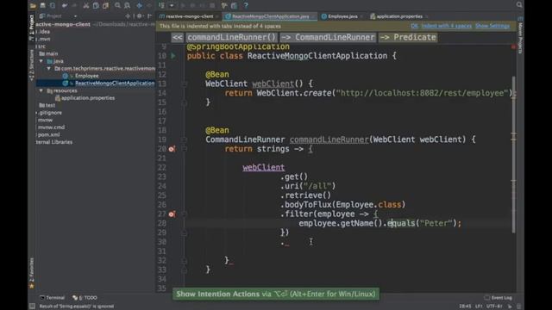This screenshot has height=310, width=552.
Task: Click the Copy toolbar icon
Action: 96,5
